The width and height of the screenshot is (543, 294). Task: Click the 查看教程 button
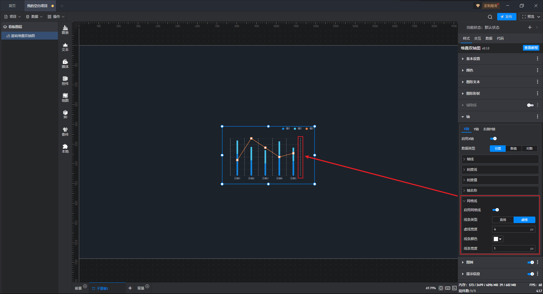[x=531, y=48]
